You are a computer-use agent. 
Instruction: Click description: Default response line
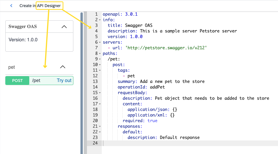164,137
